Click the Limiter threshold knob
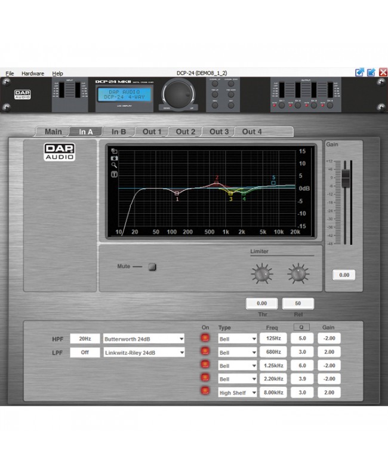The height and width of the screenshot is (474, 388). point(261,273)
